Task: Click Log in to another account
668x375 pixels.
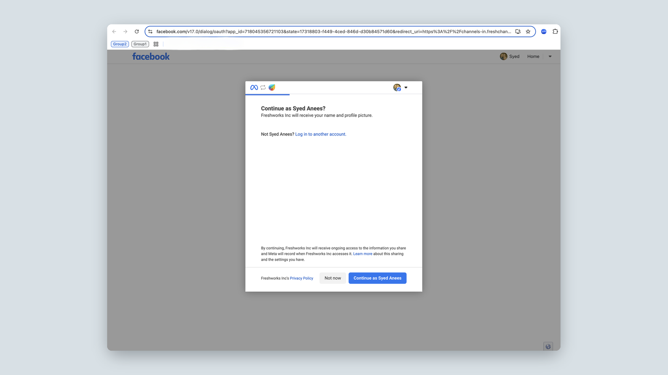Action: click(x=321, y=134)
